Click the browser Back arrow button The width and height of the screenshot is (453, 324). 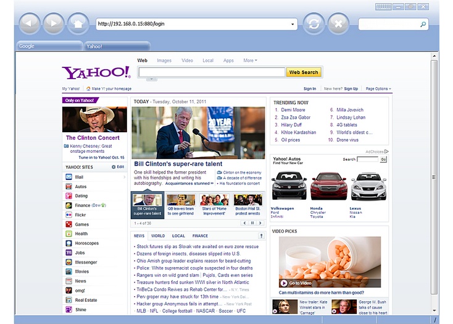[30, 23]
